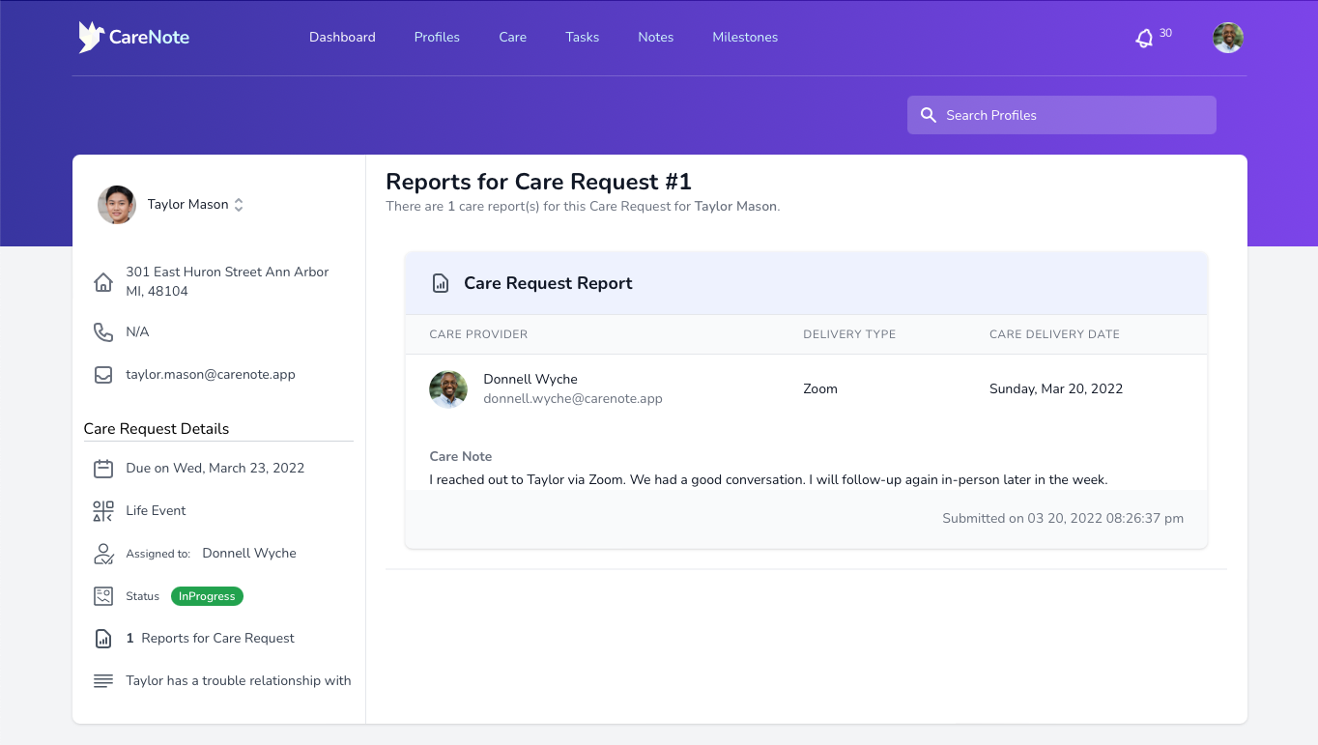Click the calendar icon beside the due date
Viewport: 1318px width, 745px height.
point(103,468)
